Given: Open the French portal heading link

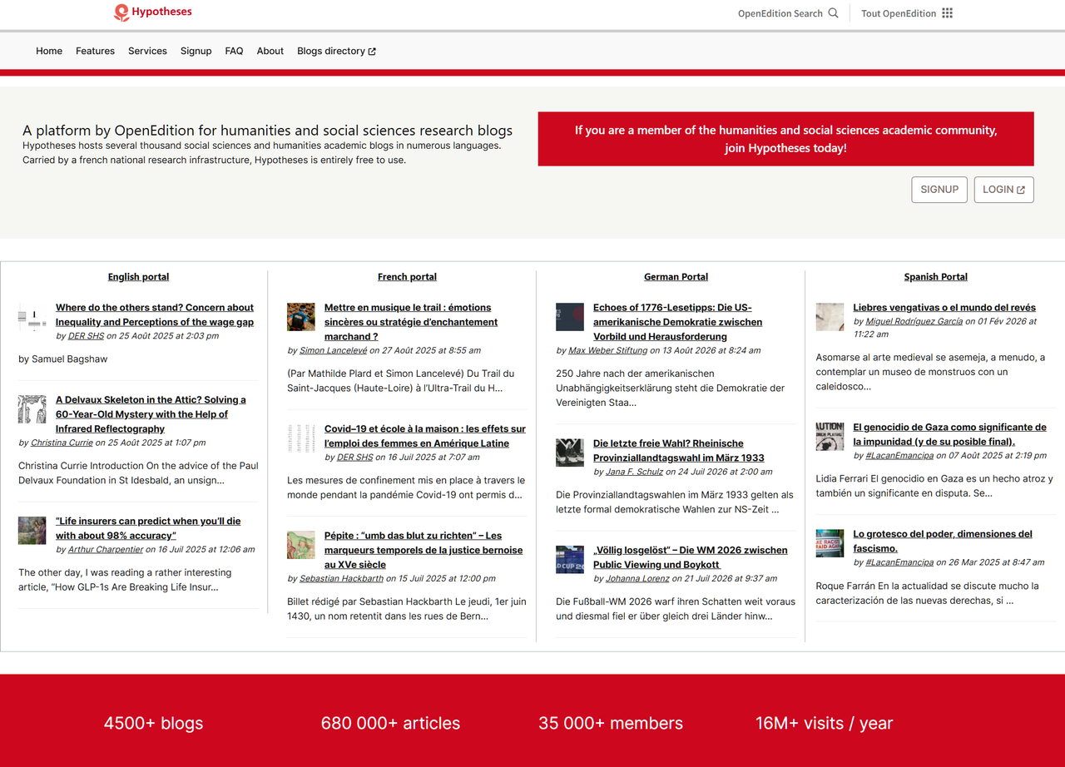Looking at the screenshot, I should [x=407, y=277].
